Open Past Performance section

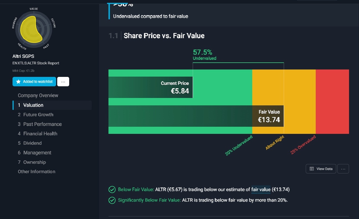pyautogui.click(x=42, y=124)
